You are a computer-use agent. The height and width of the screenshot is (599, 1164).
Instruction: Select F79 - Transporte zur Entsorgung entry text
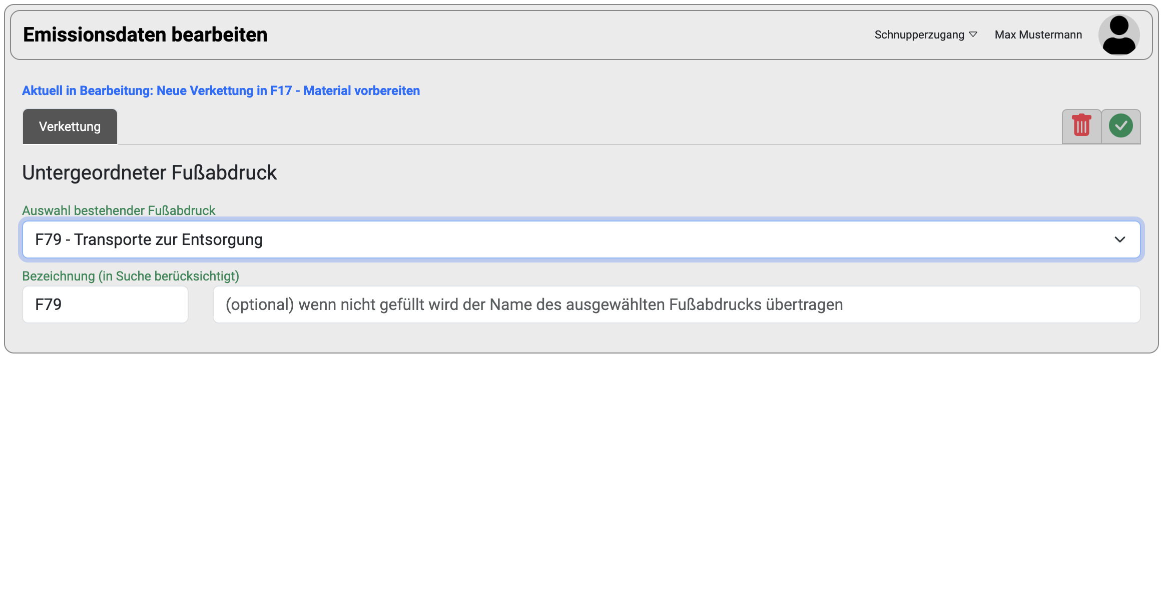[x=149, y=240]
